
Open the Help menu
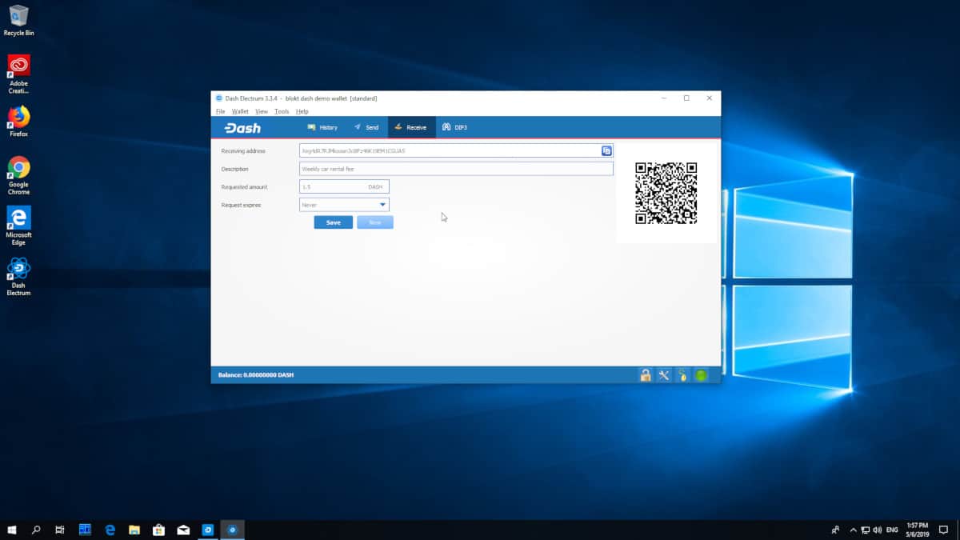(x=302, y=111)
